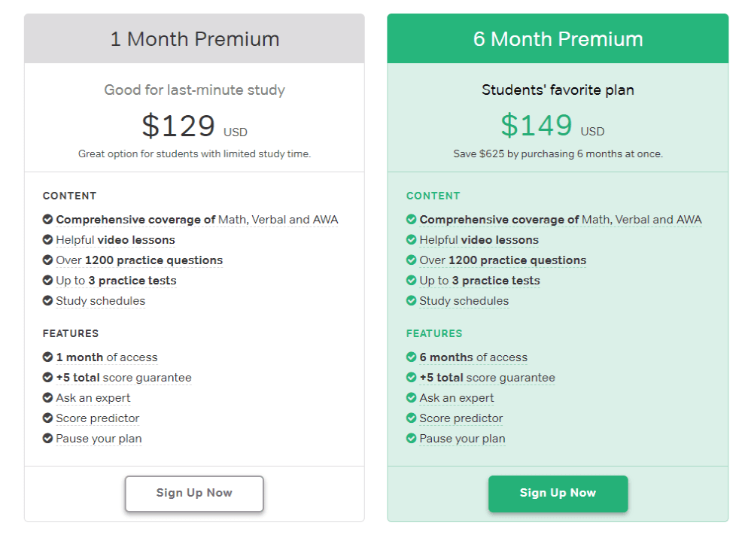Click the green checkmark next to Score predictor
745x541 pixels.
coord(411,418)
